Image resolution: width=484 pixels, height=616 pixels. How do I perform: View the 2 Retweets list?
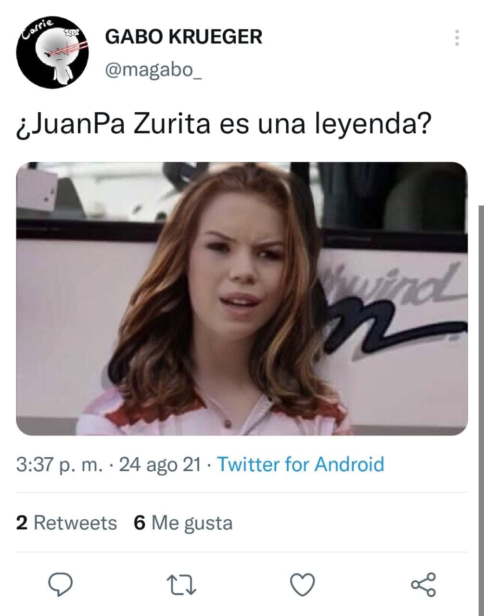click(66, 523)
